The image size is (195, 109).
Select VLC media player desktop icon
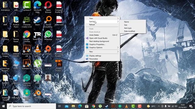tap(37, 51)
